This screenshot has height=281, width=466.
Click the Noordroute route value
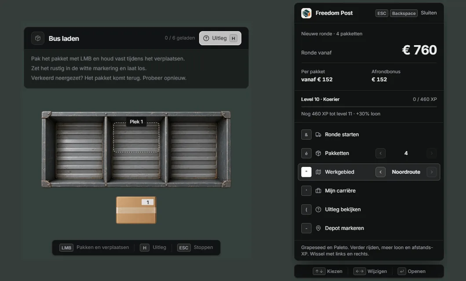406,172
